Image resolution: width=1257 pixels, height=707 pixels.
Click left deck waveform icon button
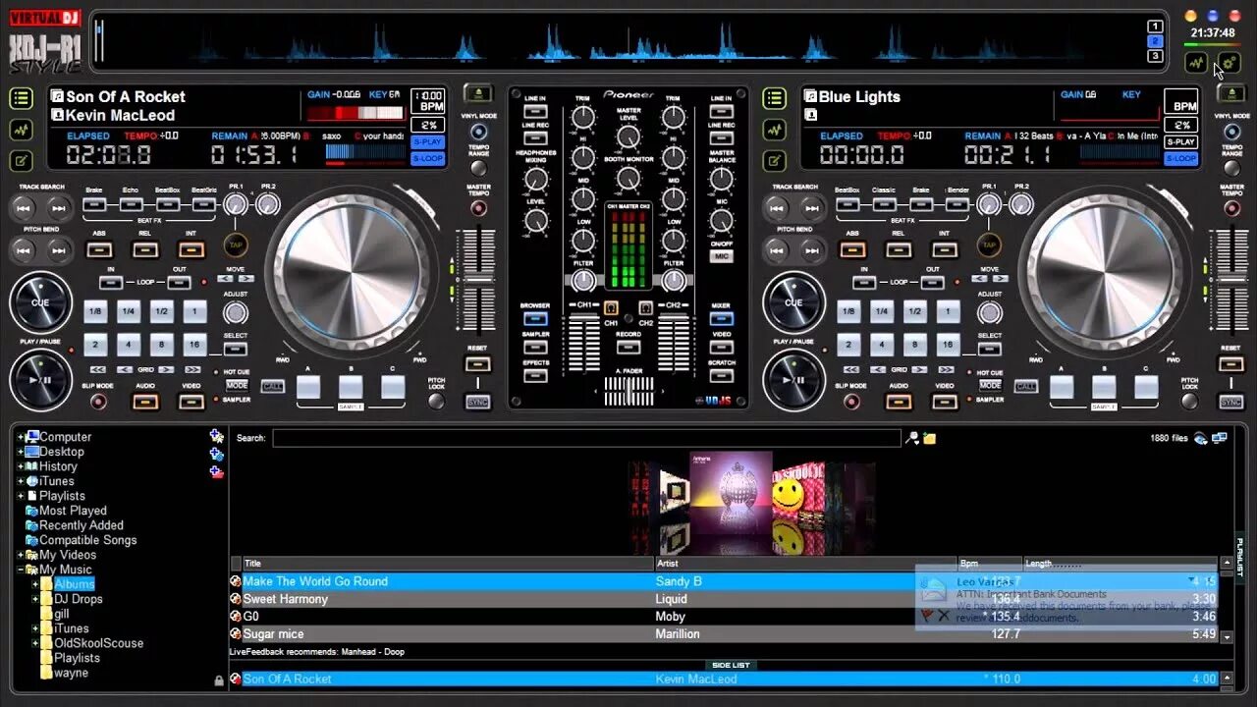[x=22, y=130]
